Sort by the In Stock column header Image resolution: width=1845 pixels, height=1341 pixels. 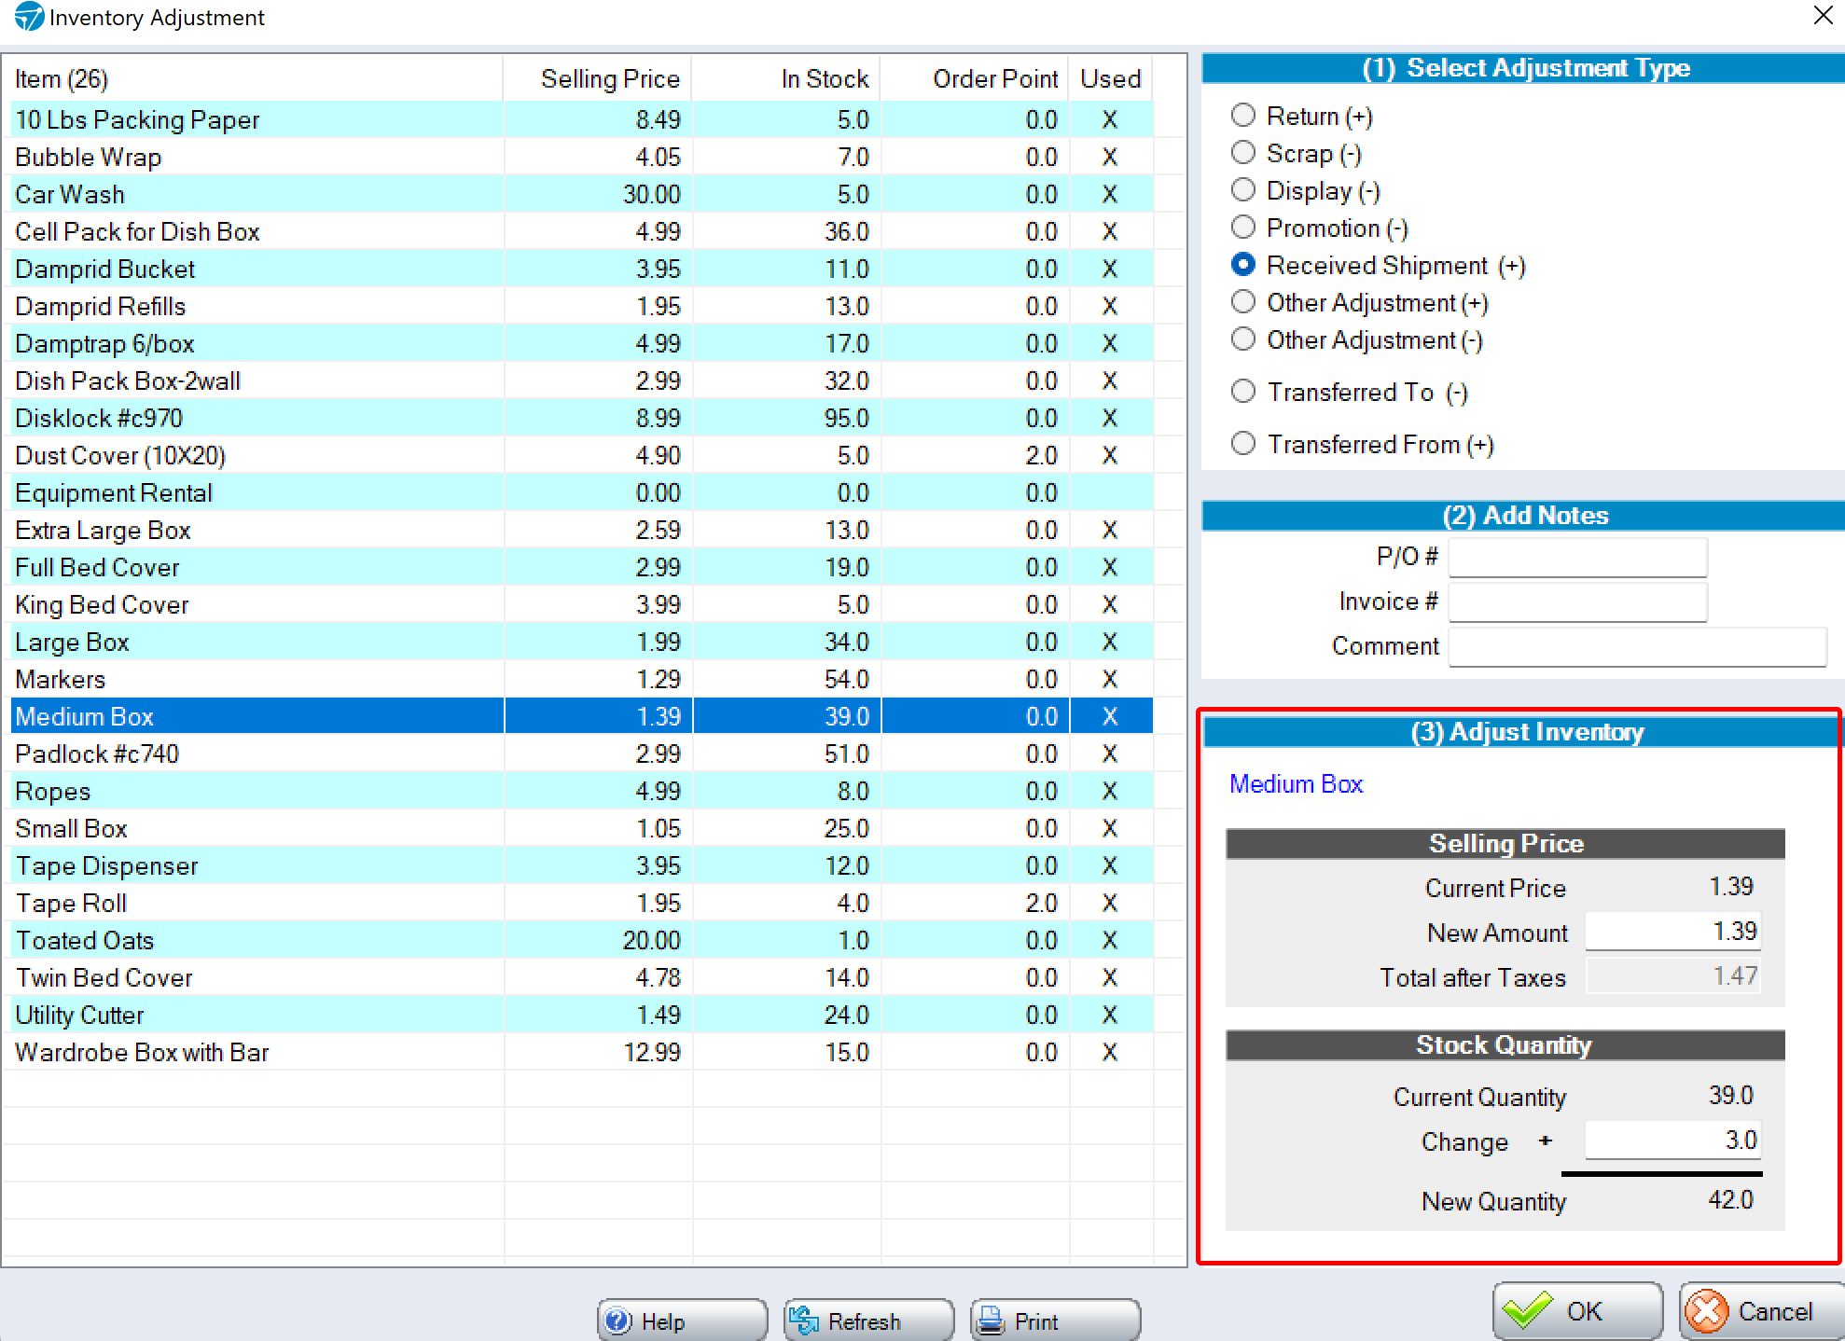786,79
